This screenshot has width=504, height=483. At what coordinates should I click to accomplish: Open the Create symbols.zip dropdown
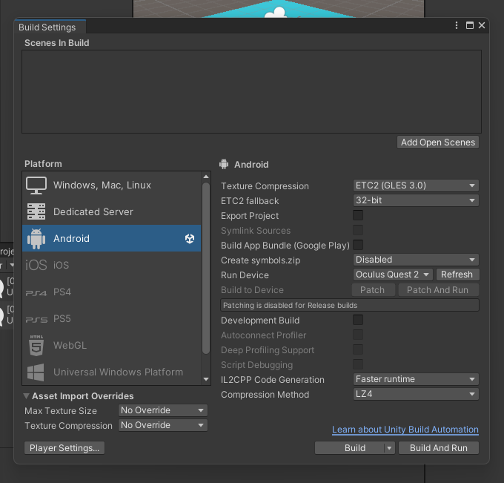point(416,260)
